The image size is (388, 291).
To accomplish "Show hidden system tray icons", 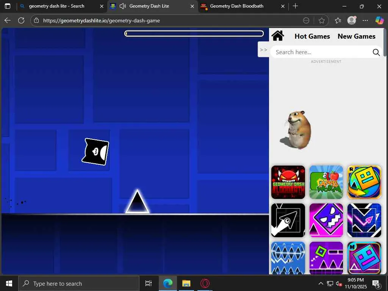I will (x=321, y=283).
